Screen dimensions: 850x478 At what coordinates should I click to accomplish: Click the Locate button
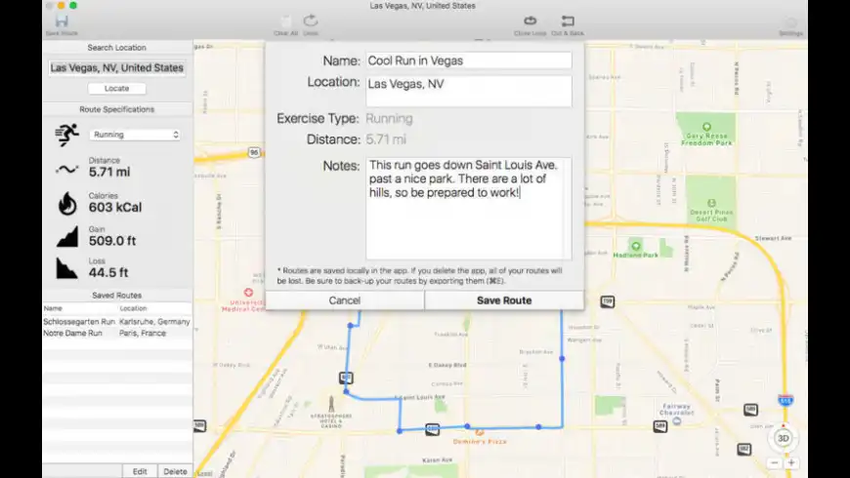(116, 88)
